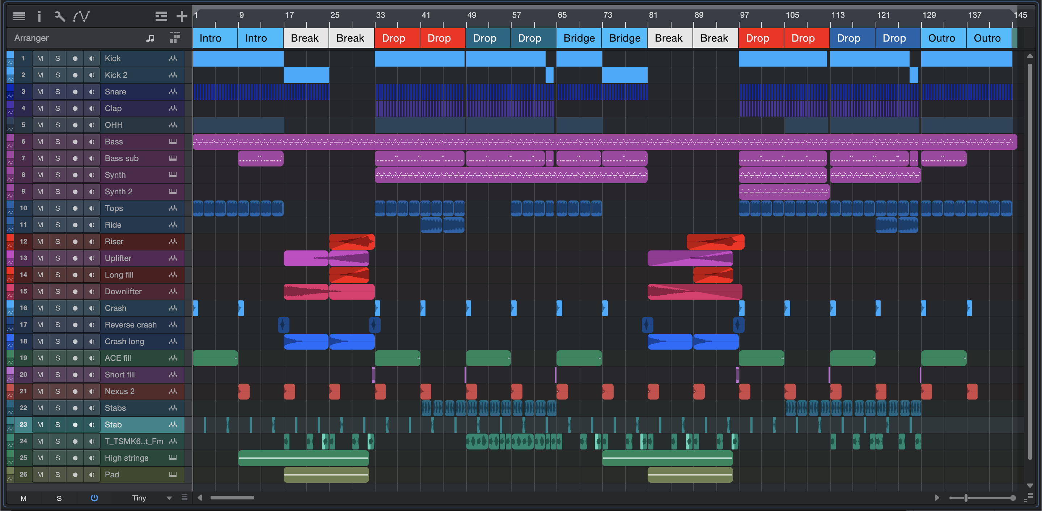Image resolution: width=1042 pixels, height=511 pixels.
Task: Select the first High strings clip
Action: (304, 458)
